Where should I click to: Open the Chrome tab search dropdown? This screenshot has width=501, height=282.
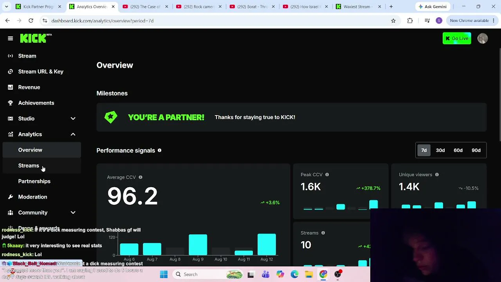6,7
